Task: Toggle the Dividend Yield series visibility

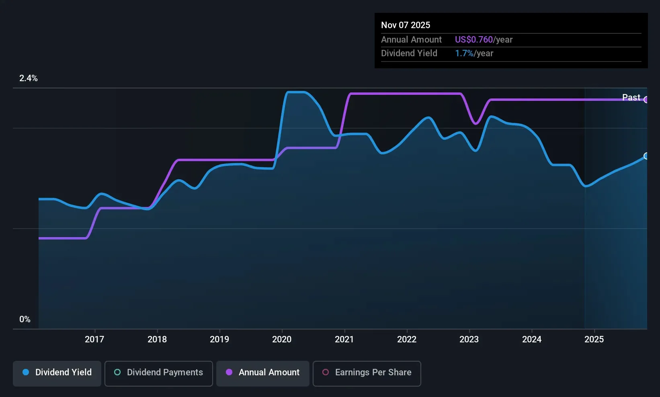Action: (57, 373)
